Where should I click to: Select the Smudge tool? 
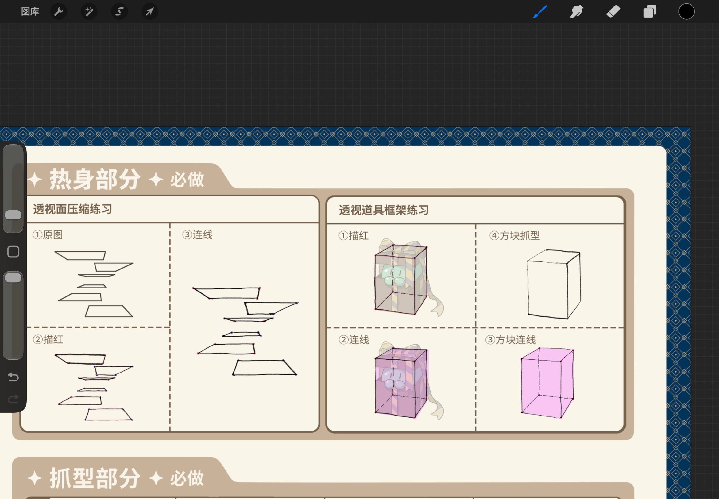[x=576, y=12]
